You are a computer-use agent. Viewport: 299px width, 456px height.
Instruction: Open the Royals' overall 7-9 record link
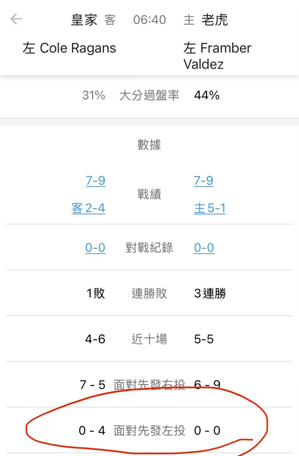coord(96,181)
